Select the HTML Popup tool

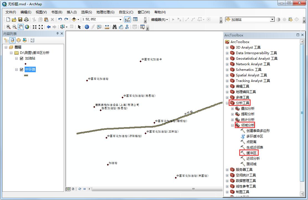coord(99,27)
